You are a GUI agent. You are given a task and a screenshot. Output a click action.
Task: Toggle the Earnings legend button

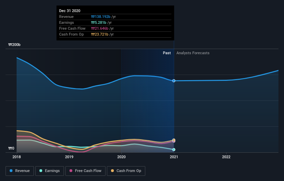49,171
